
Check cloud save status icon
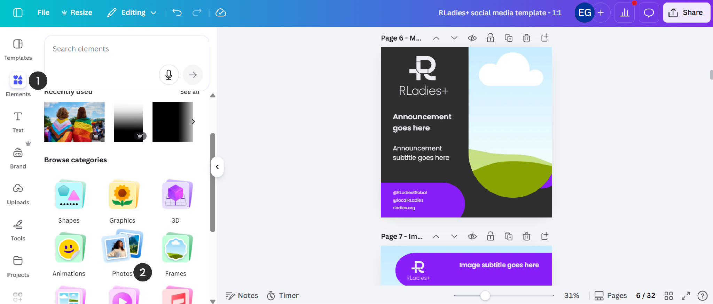click(x=221, y=13)
